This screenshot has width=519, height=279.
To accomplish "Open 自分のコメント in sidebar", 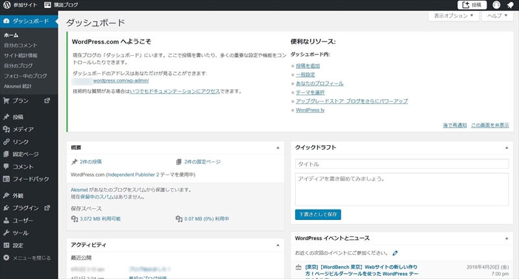I will [21, 45].
